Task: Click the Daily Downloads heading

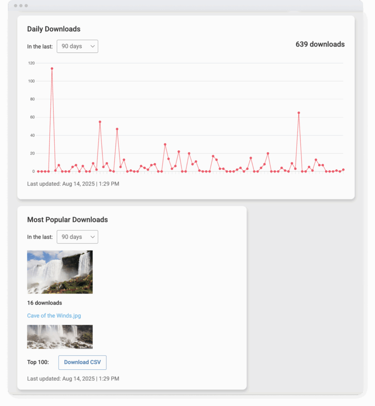Action: pyautogui.click(x=54, y=29)
